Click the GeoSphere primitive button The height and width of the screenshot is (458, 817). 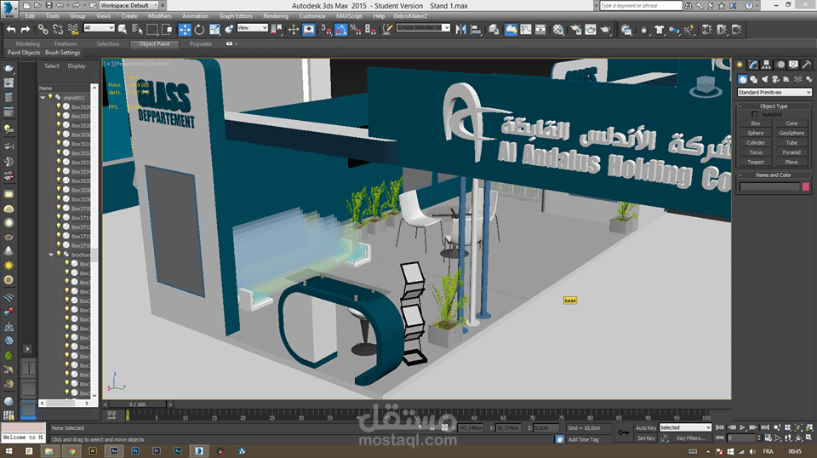point(791,133)
